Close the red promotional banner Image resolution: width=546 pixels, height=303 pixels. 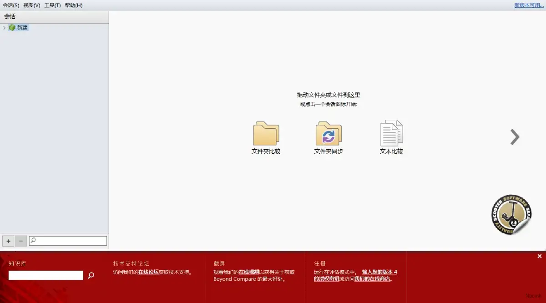tap(539, 256)
